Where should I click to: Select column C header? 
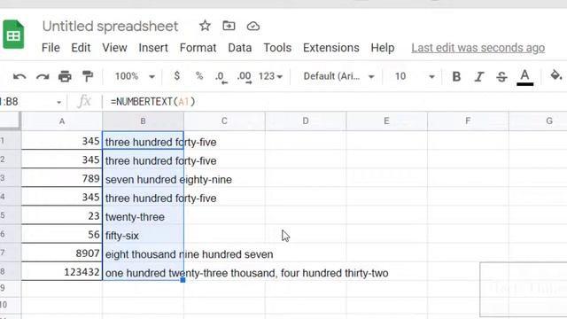pos(224,121)
